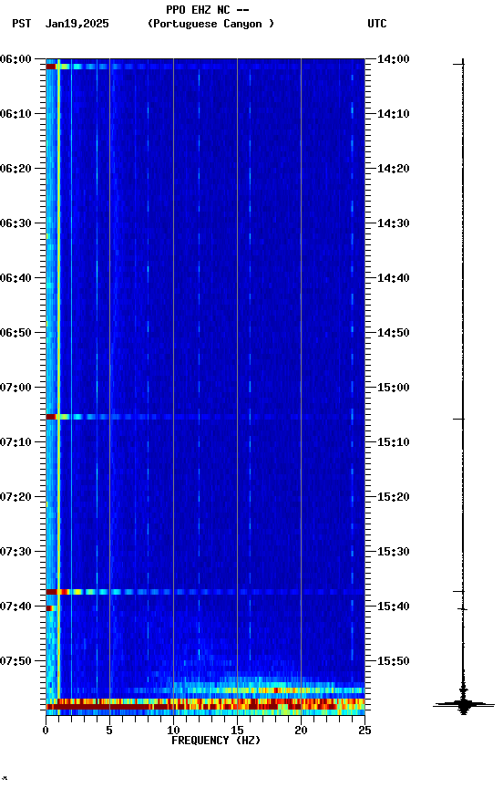Viewport: 503px width, 788px height.
Task: Click the '07:10' PST time label
Action: (15, 442)
